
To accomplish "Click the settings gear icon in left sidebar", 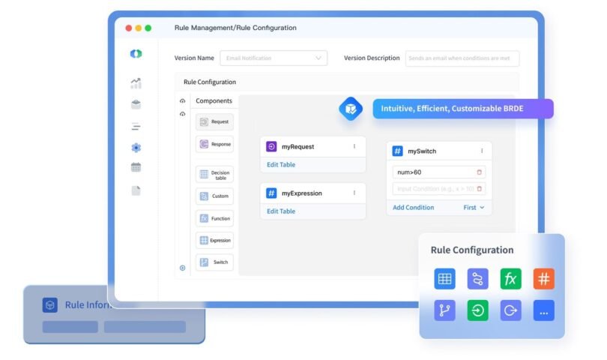I will point(136,148).
